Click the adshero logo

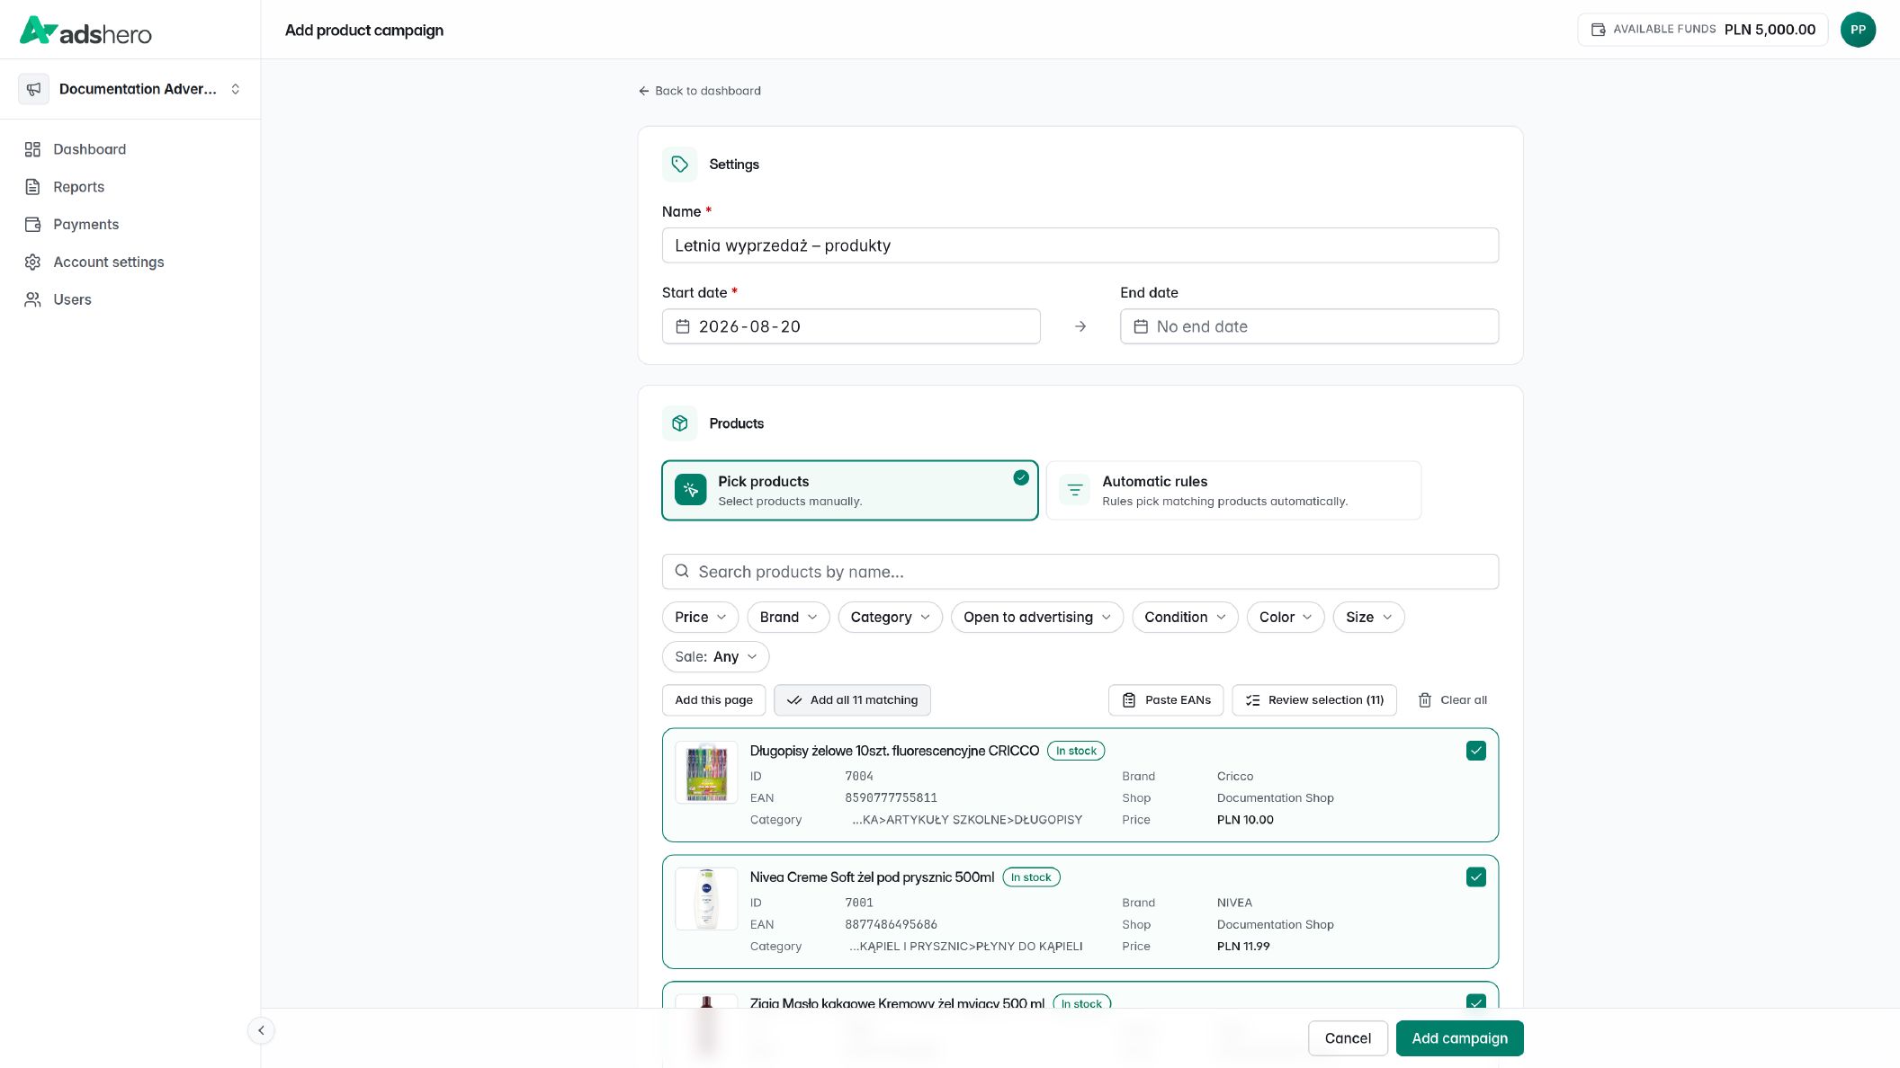pyautogui.click(x=86, y=31)
